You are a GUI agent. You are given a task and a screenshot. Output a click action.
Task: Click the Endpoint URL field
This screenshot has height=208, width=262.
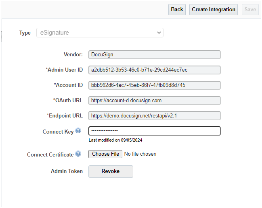(x=155, y=116)
